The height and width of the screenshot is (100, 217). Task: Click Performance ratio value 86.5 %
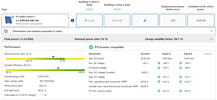(43, 86)
